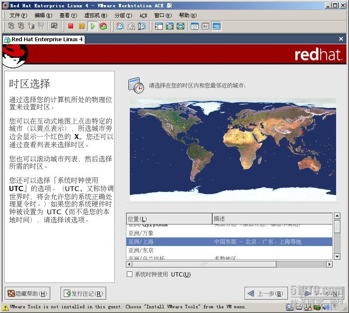349x313 pixels.
Task: Click the interactive world map image
Action: click(233, 149)
